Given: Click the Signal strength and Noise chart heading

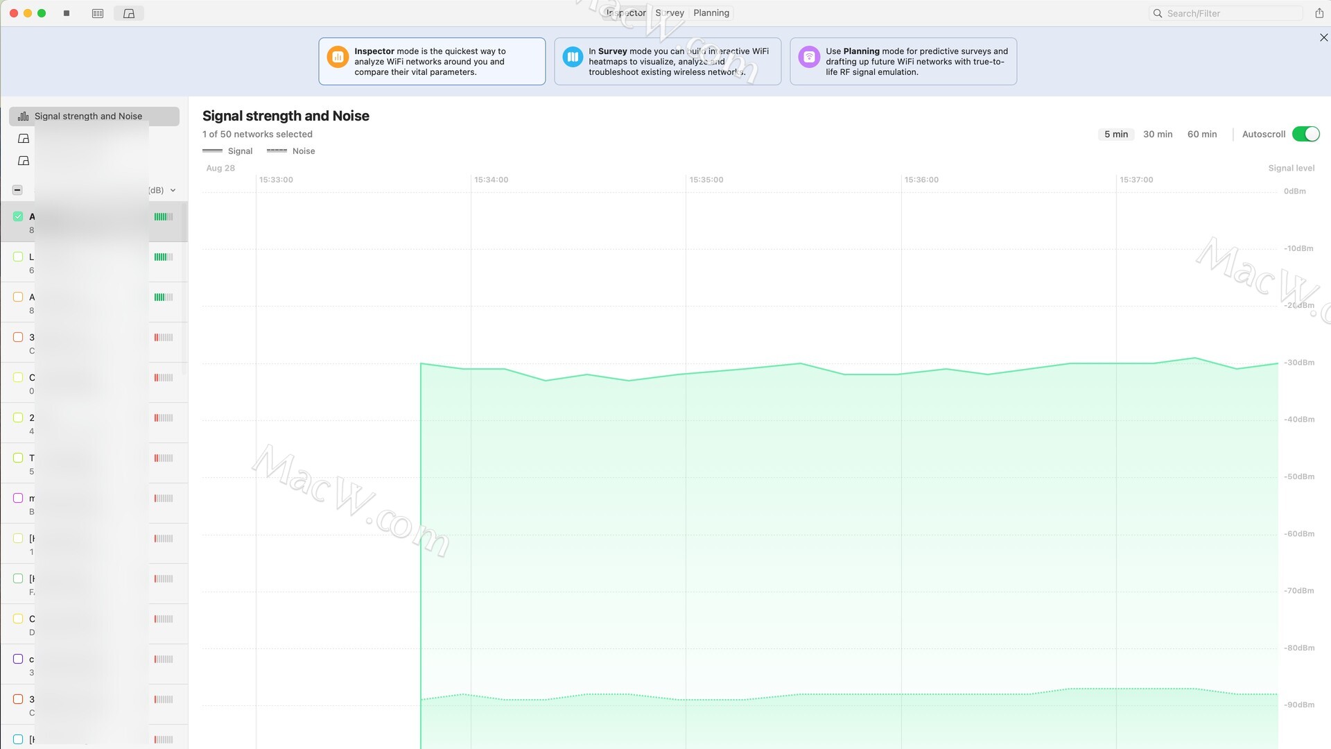Looking at the screenshot, I should [286, 116].
